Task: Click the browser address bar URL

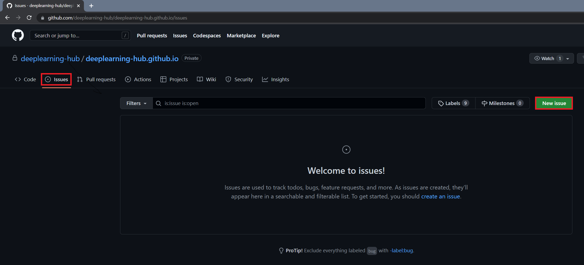Action: tap(117, 18)
